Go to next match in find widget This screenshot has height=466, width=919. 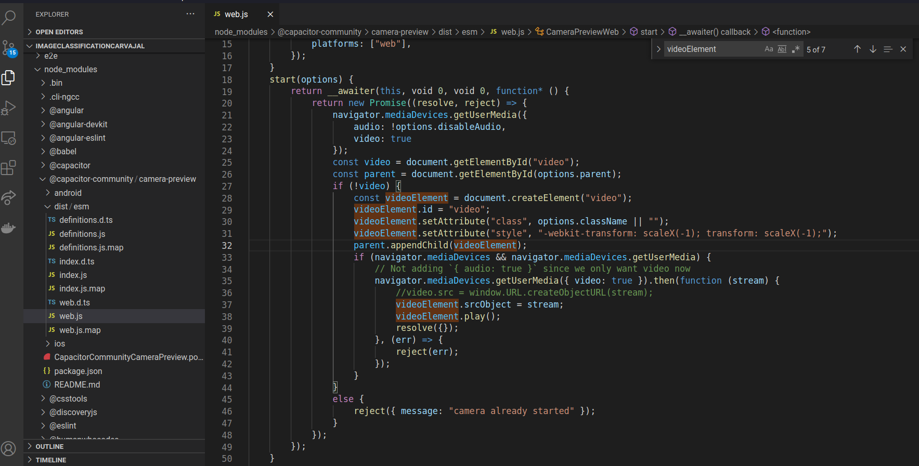(873, 49)
